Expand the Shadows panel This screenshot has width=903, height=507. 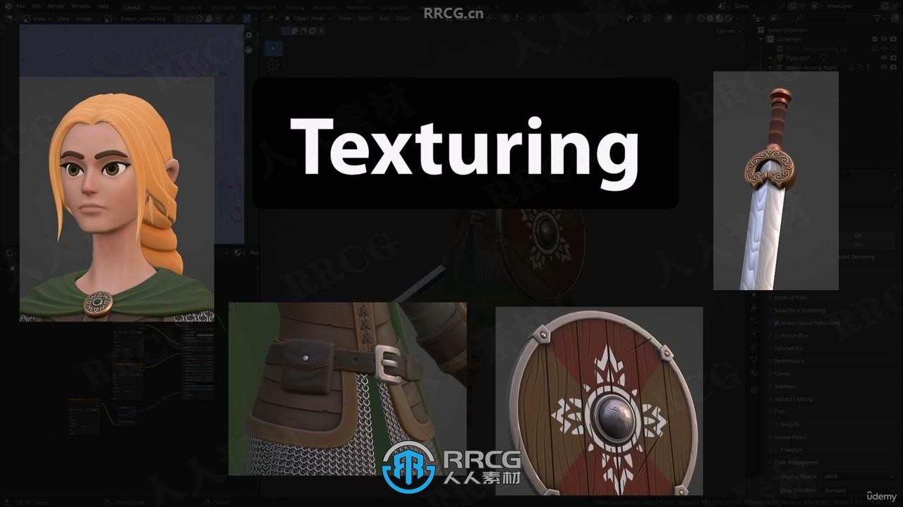pos(784,387)
